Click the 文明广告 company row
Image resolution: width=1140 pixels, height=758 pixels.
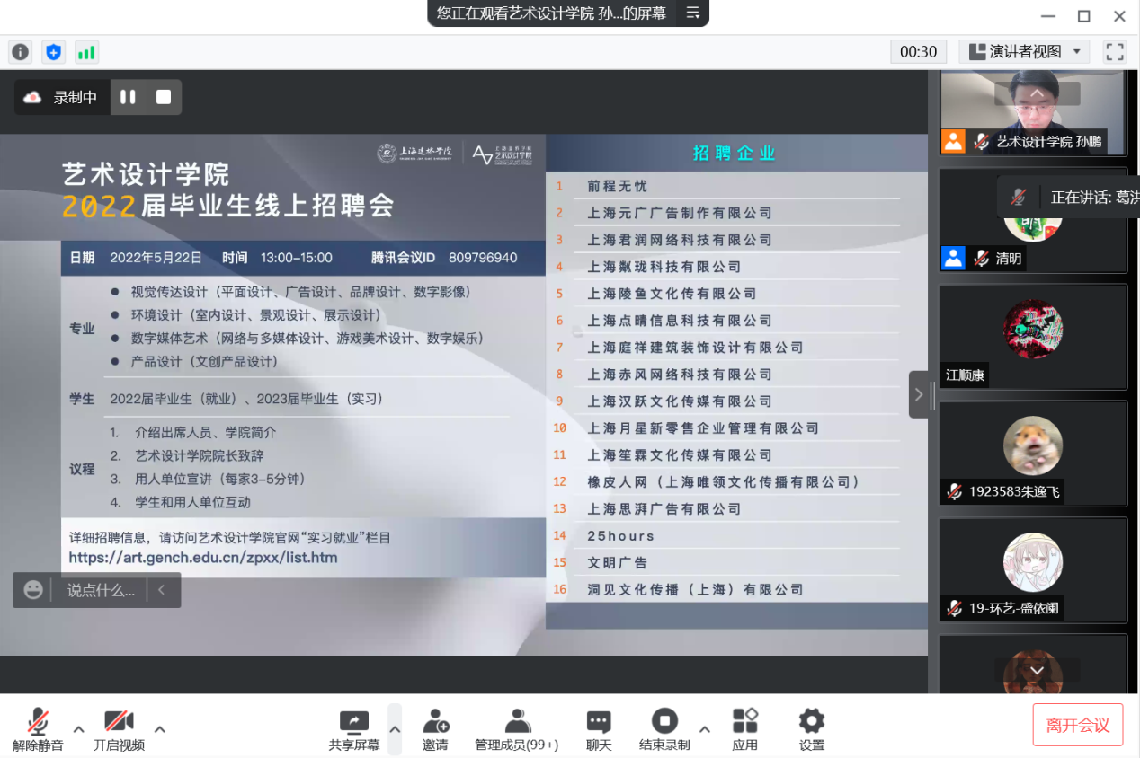coord(617,563)
